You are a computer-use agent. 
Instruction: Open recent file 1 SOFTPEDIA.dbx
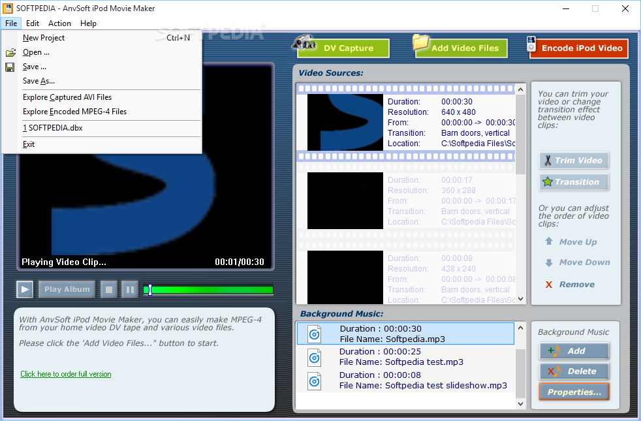[102, 128]
